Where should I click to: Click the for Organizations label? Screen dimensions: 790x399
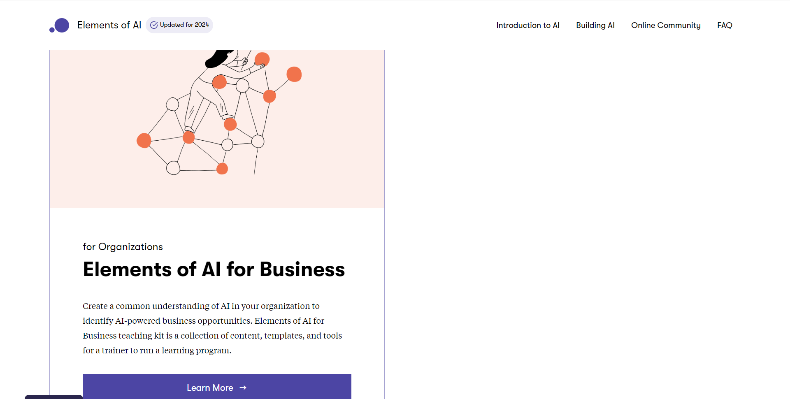(x=123, y=247)
